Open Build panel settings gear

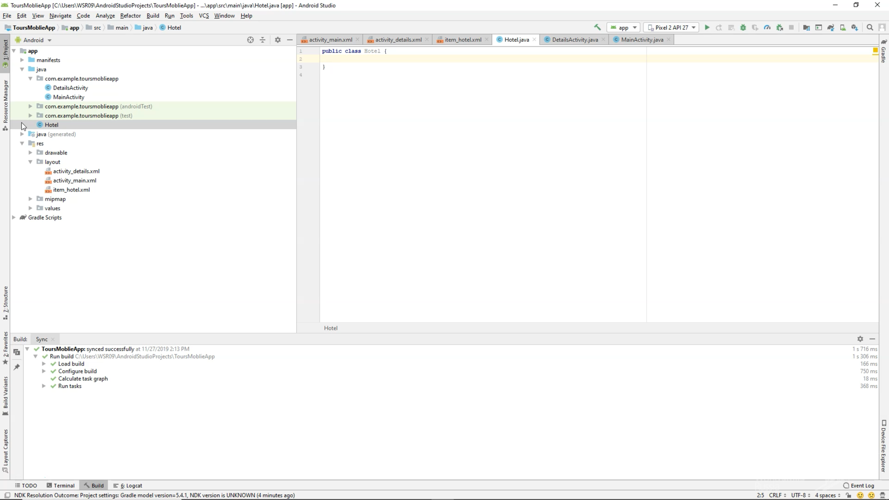(x=860, y=339)
